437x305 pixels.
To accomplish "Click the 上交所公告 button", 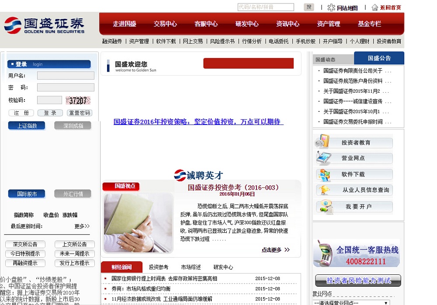I will coord(74,244).
